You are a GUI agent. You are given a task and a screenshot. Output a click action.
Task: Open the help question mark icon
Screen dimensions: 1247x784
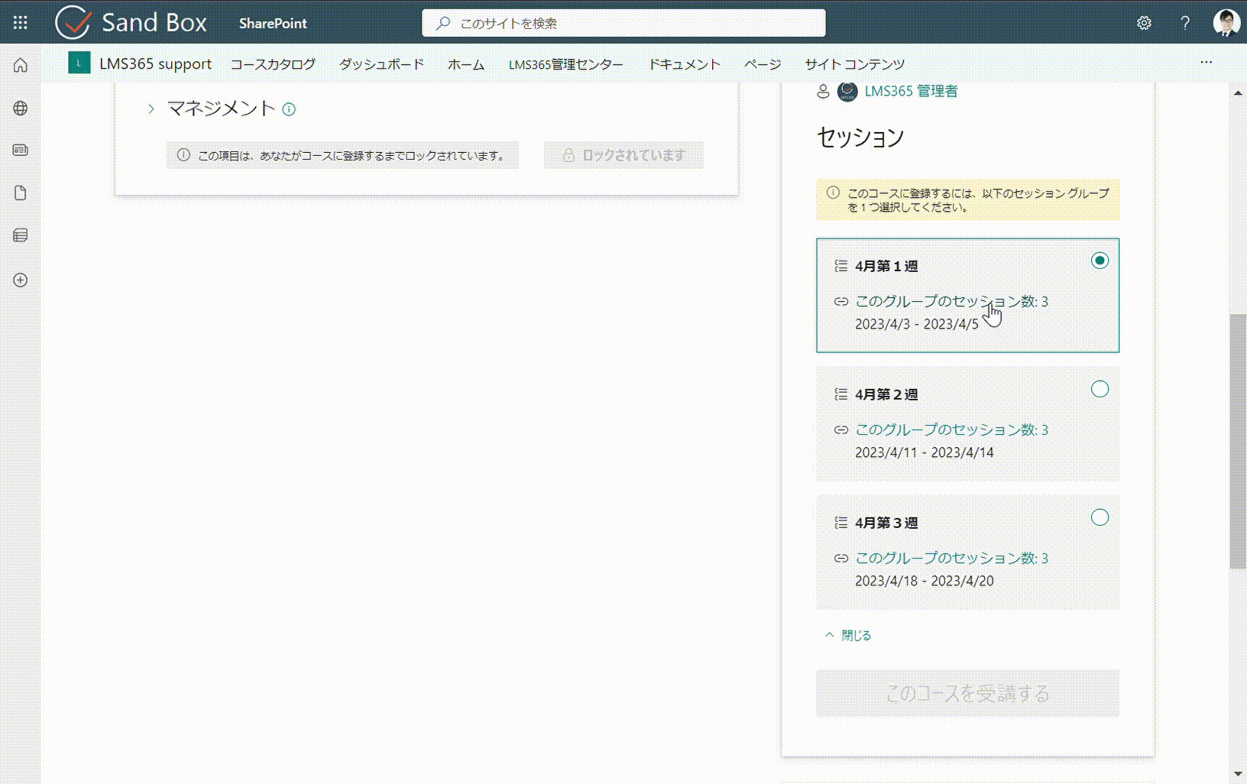coord(1185,23)
